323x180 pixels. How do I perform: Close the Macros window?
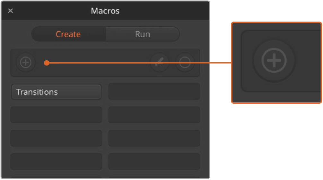click(x=11, y=11)
